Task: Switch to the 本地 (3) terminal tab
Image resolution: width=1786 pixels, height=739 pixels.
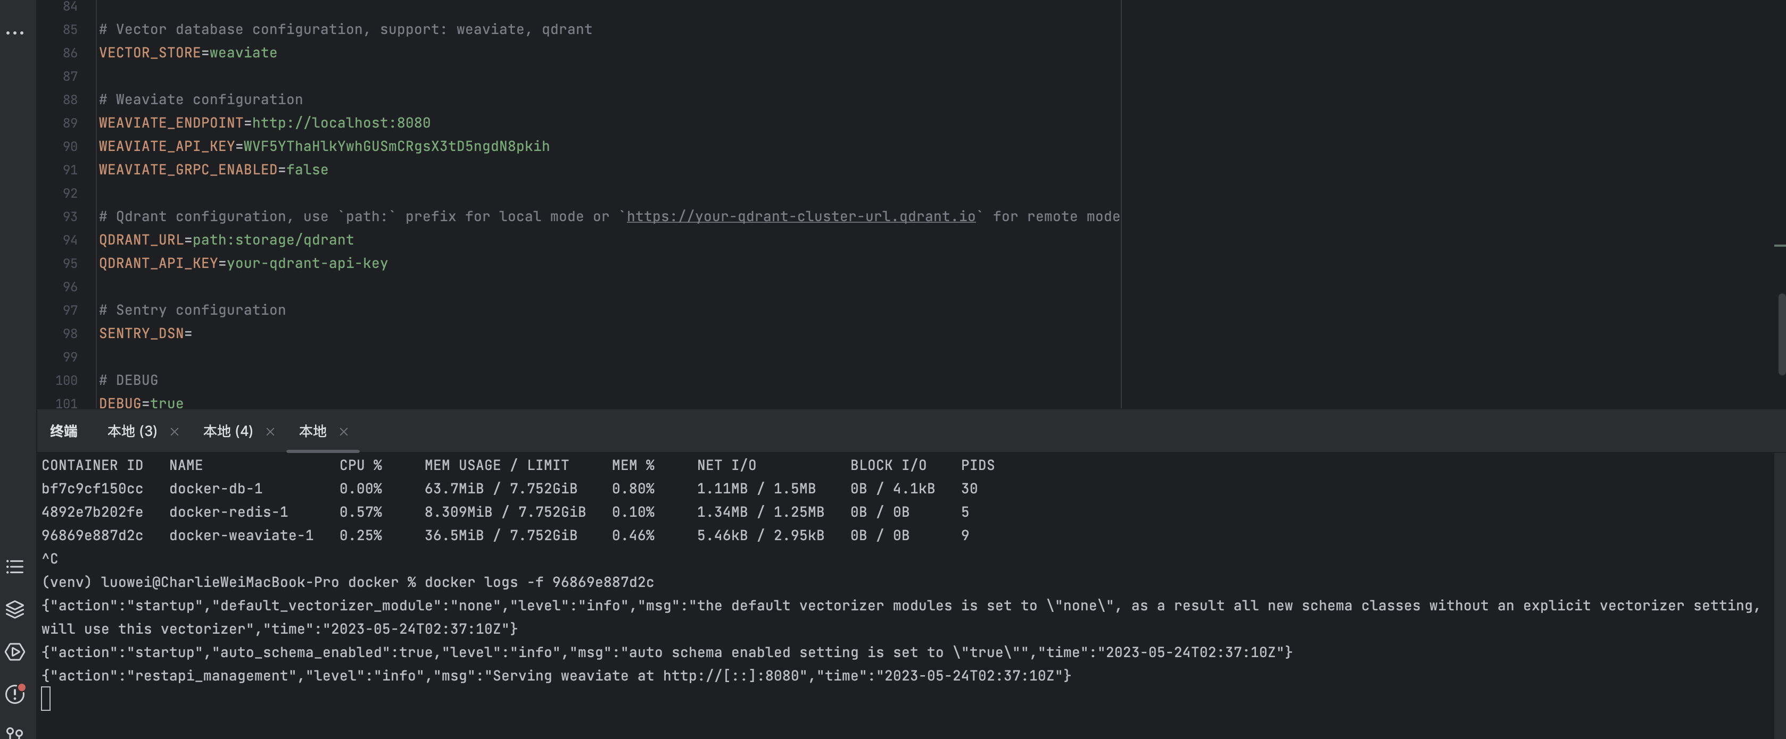Action: tap(133, 431)
